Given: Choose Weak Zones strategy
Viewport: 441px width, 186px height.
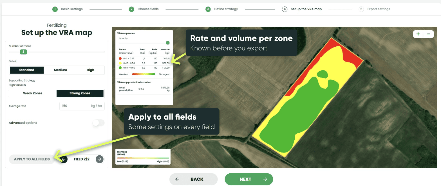Looking at the screenshot, I should [33, 93].
